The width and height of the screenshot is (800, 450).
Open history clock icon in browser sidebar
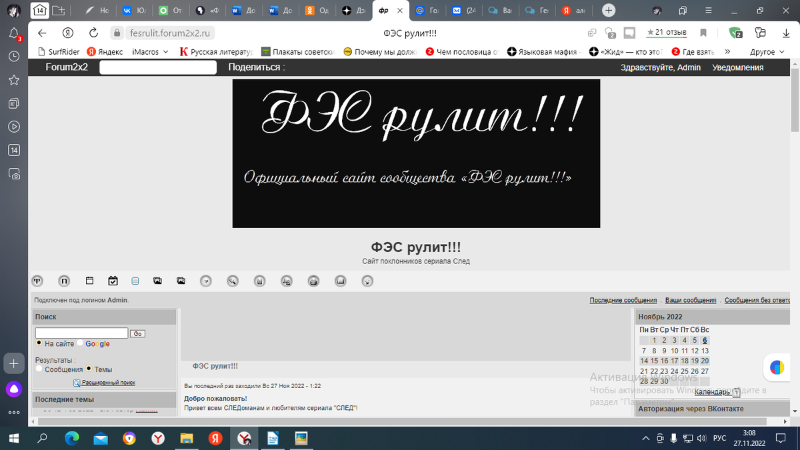[14, 57]
